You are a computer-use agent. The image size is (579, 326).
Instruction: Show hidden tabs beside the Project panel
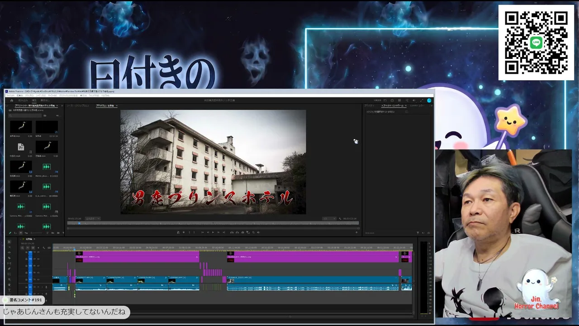pos(62,105)
